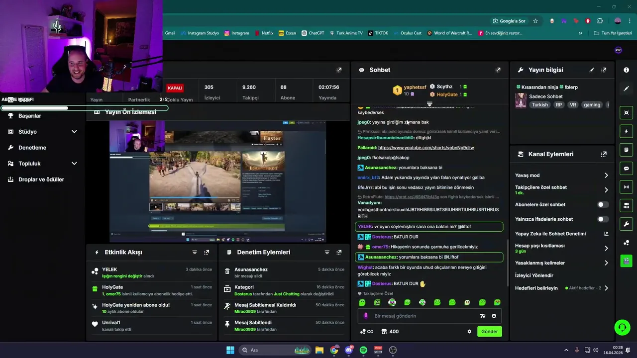637x358 pixels.
Task: Pop out the Etkinlik Akışı panel
Action: click(x=207, y=252)
